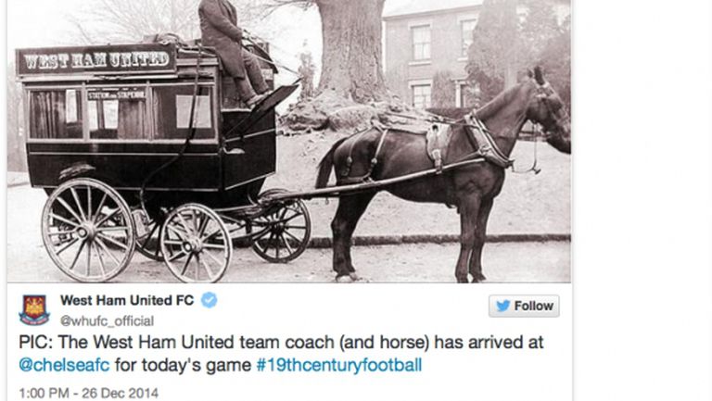712x401 pixels.
Task: Click the tweet text about the team coach
Action: click(x=281, y=354)
